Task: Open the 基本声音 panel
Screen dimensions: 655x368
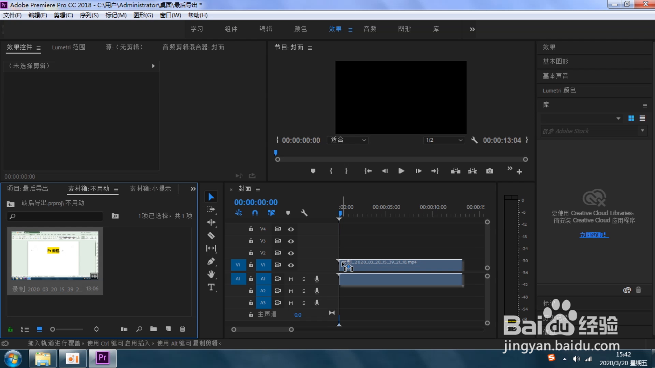Action: (555, 76)
